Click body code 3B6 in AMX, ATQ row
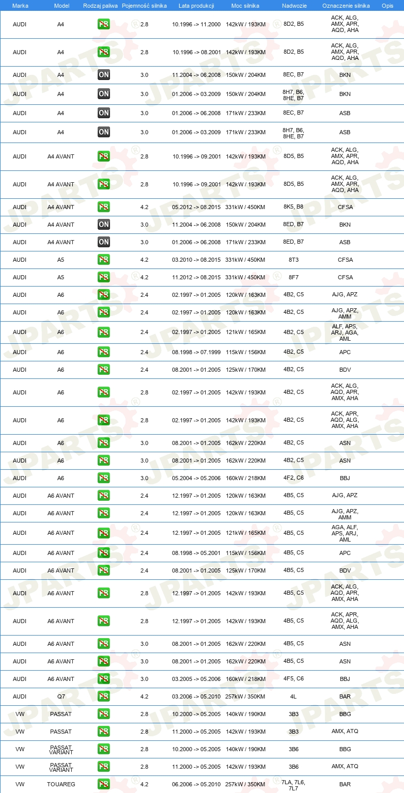 pos(293,767)
